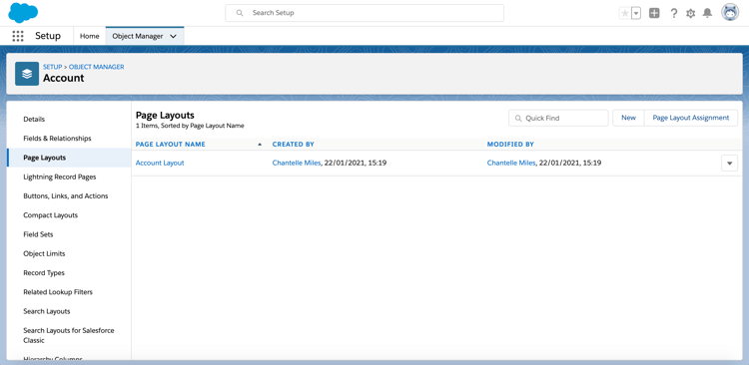
Task: Open Chantelle Miles in Modified By column
Action: (x=511, y=163)
